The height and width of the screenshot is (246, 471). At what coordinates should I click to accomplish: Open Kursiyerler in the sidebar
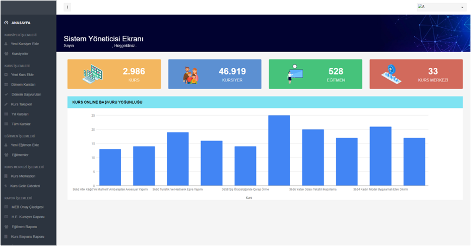point(20,54)
